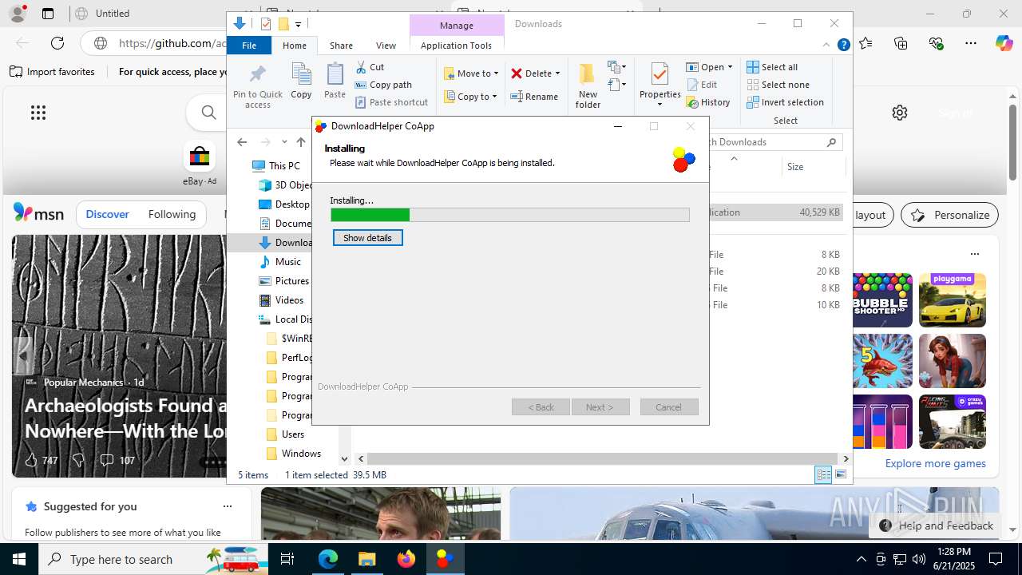Refresh the Edge browser page

(57, 43)
